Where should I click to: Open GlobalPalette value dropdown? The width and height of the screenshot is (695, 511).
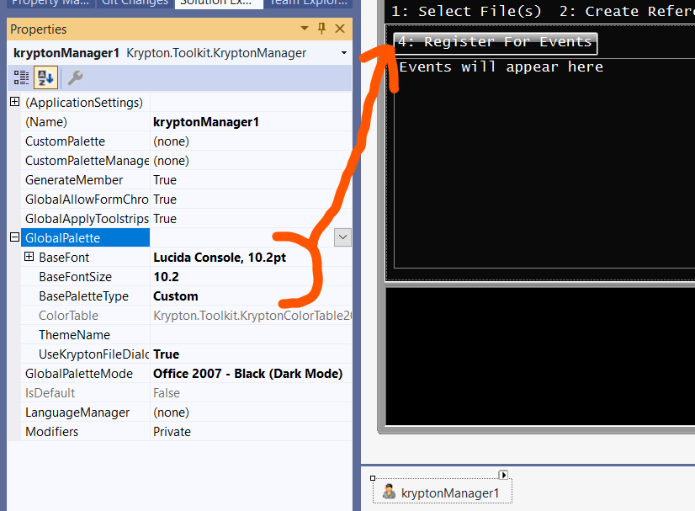point(342,237)
